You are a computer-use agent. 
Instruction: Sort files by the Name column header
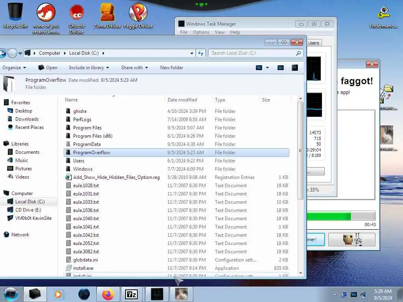point(114,99)
